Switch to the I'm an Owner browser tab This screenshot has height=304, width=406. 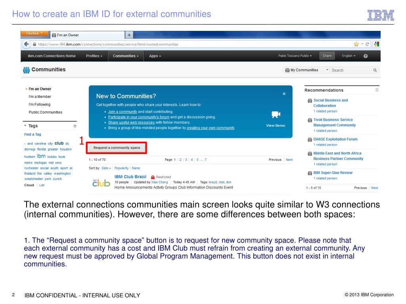(88, 35)
